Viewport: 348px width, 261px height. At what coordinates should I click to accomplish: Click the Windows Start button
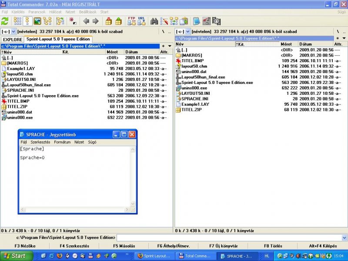(x=16, y=256)
